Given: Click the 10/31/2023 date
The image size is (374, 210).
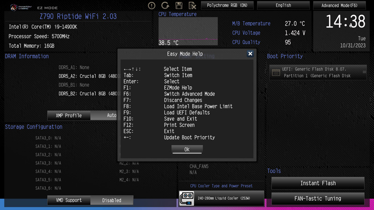Looking at the screenshot, I should click(x=352, y=45).
